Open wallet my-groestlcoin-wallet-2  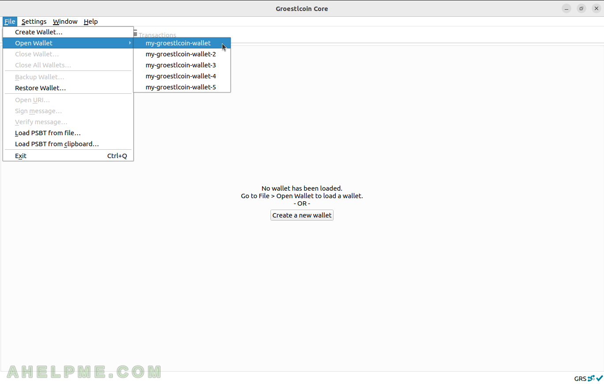click(x=182, y=54)
